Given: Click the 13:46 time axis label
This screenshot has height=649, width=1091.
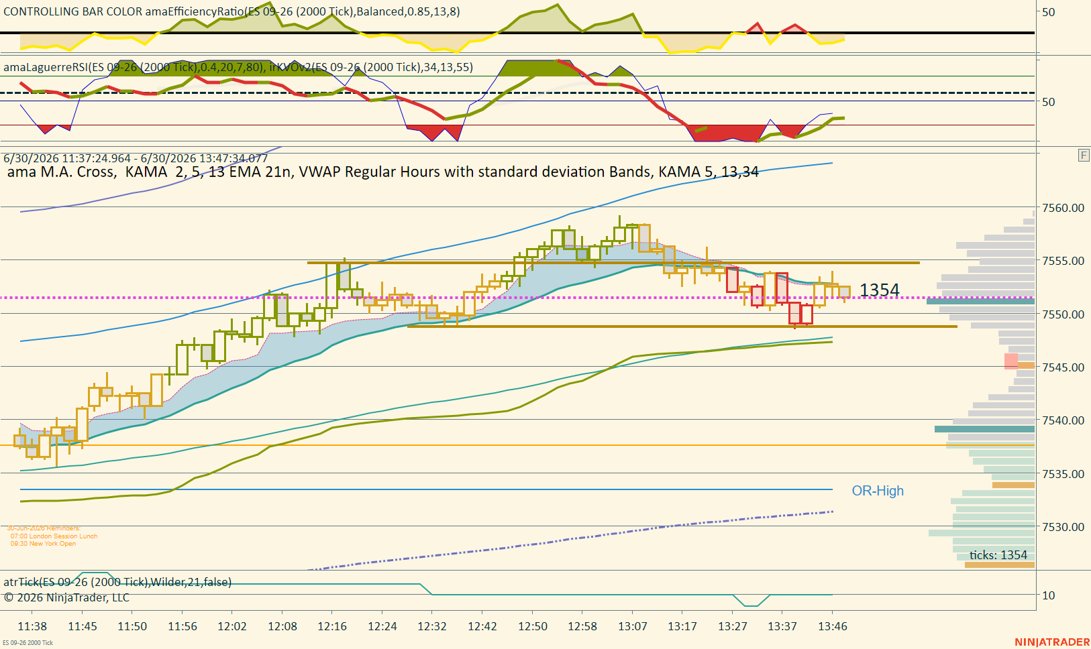Looking at the screenshot, I should [833, 626].
